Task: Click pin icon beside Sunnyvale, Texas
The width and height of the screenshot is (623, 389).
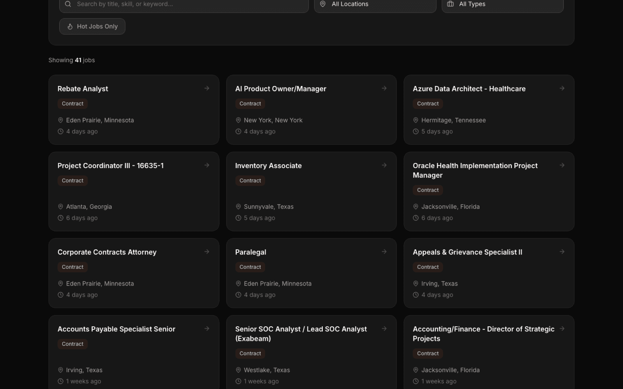Action: (x=238, y=207)
